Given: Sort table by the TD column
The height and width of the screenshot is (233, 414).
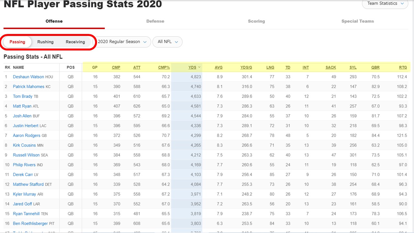Looking at the screenshot, I should pyautogui.click(x=288, y=67).
